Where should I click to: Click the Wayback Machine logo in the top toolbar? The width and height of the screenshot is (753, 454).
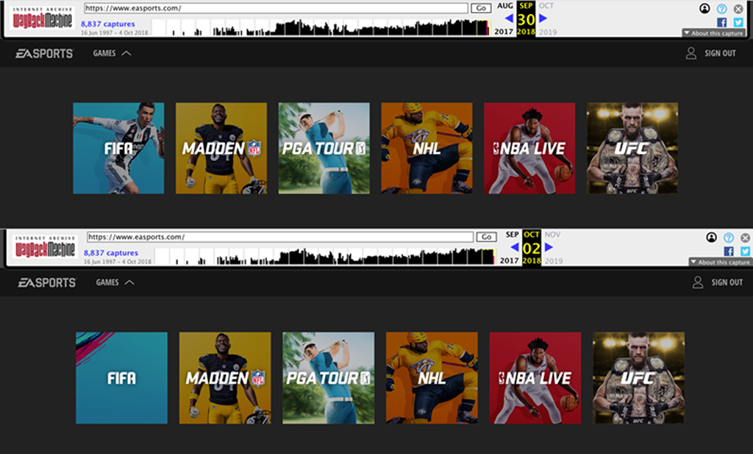(41, 21)
